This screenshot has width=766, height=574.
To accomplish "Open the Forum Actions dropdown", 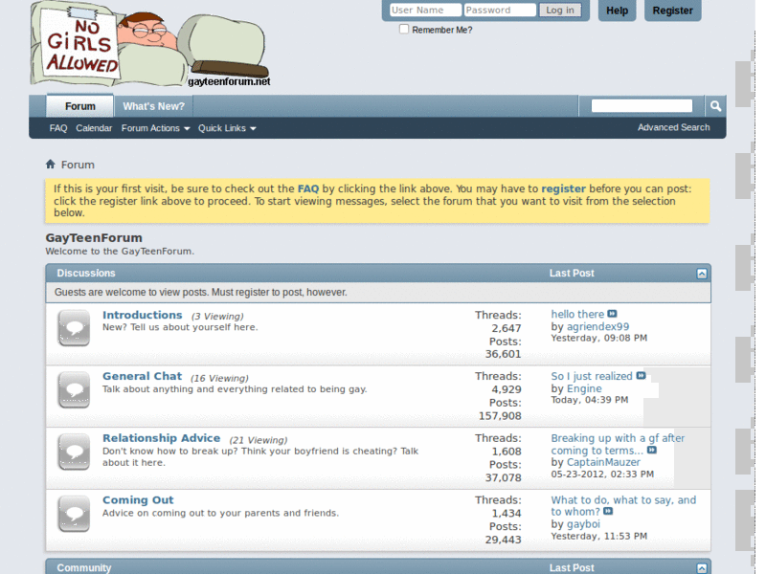I will coord(155,128).
